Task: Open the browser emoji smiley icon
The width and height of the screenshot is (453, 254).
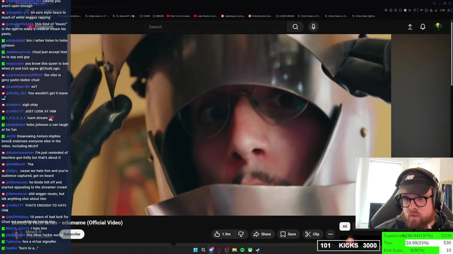Action: click(391, 10)
